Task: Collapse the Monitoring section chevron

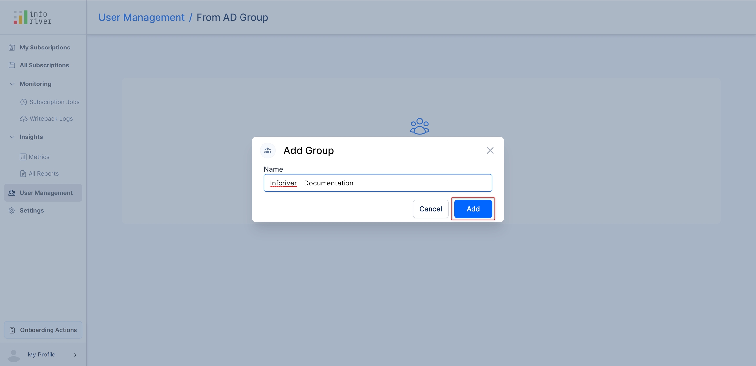Action: pos(12,84)
